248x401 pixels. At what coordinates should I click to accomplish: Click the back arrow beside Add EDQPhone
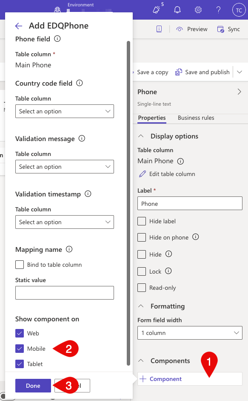[19, 26]
